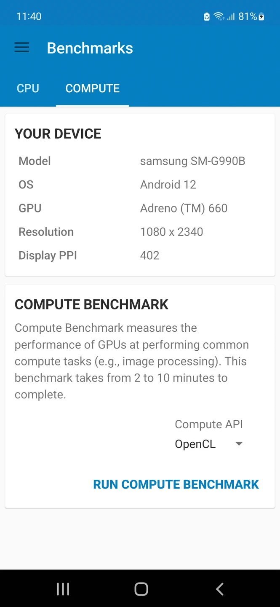Tap the Android recent apps button
The image size is (280, 607).
tap(63, 589)
